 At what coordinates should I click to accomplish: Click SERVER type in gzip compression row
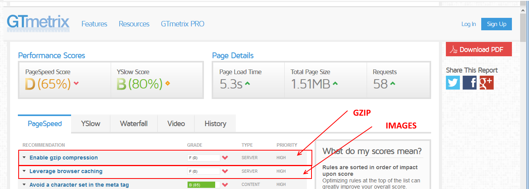coord(249,158)
